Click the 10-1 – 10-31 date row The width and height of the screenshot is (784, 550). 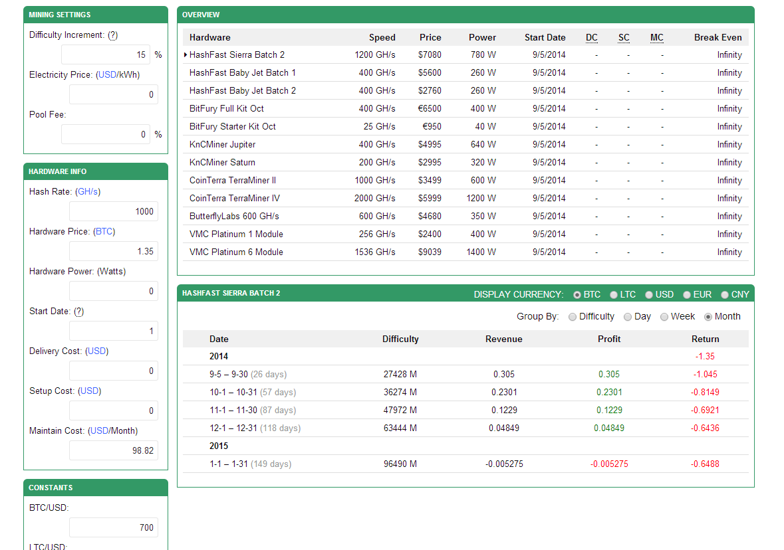(465, 393)
